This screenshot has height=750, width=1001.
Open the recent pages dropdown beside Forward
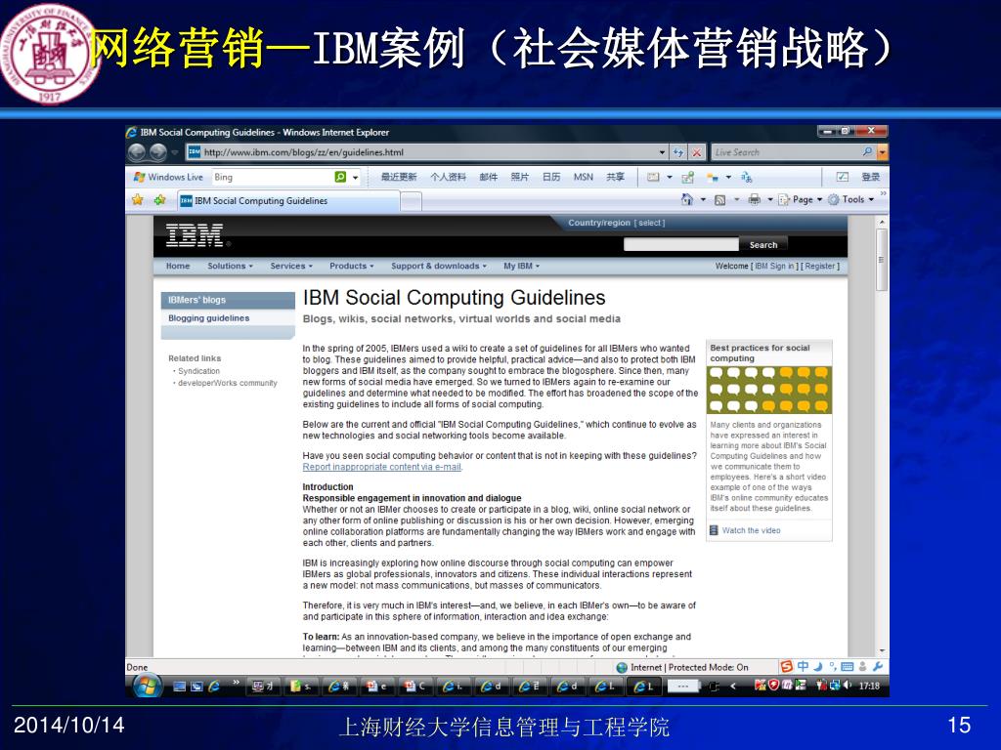coord(174,152)
